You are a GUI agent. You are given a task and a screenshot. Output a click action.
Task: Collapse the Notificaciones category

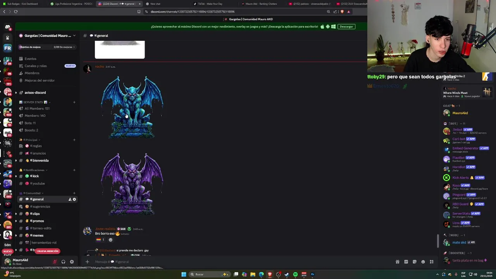pos(33,170)
